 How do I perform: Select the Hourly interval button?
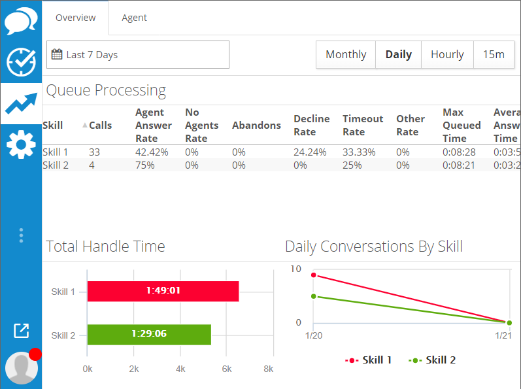447,55
